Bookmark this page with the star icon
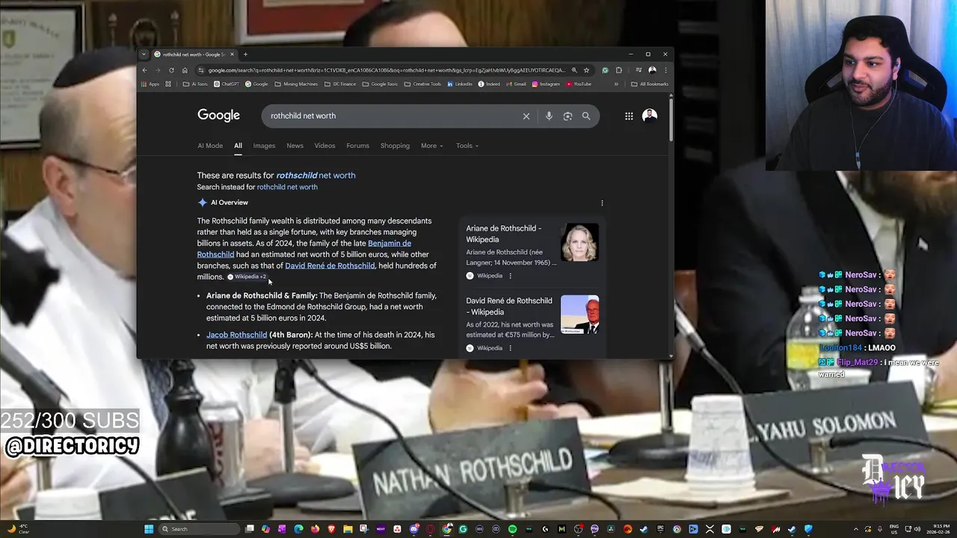 pyautogui.click(x=586, y=70)
